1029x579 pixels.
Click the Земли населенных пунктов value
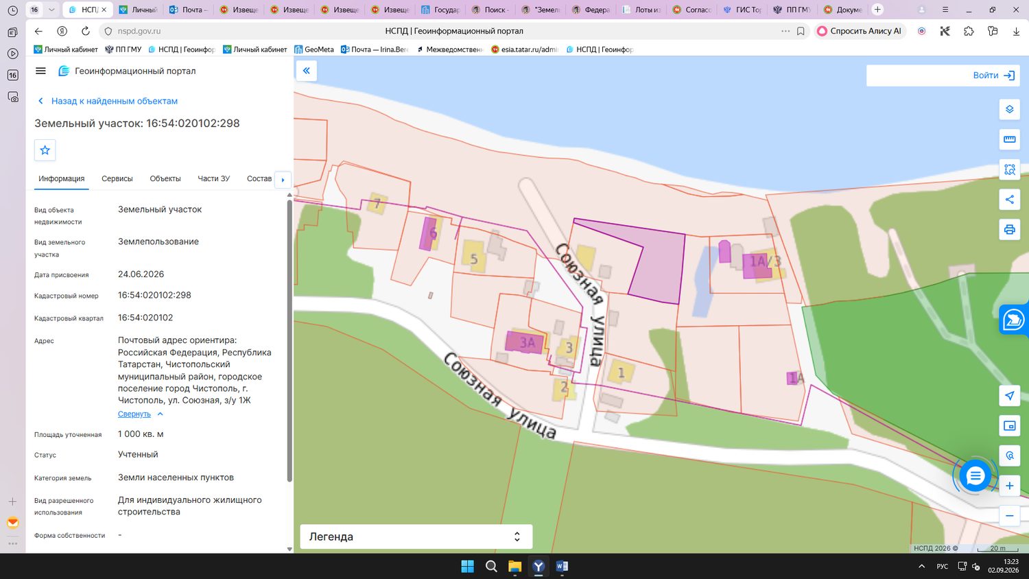point(176,477)
